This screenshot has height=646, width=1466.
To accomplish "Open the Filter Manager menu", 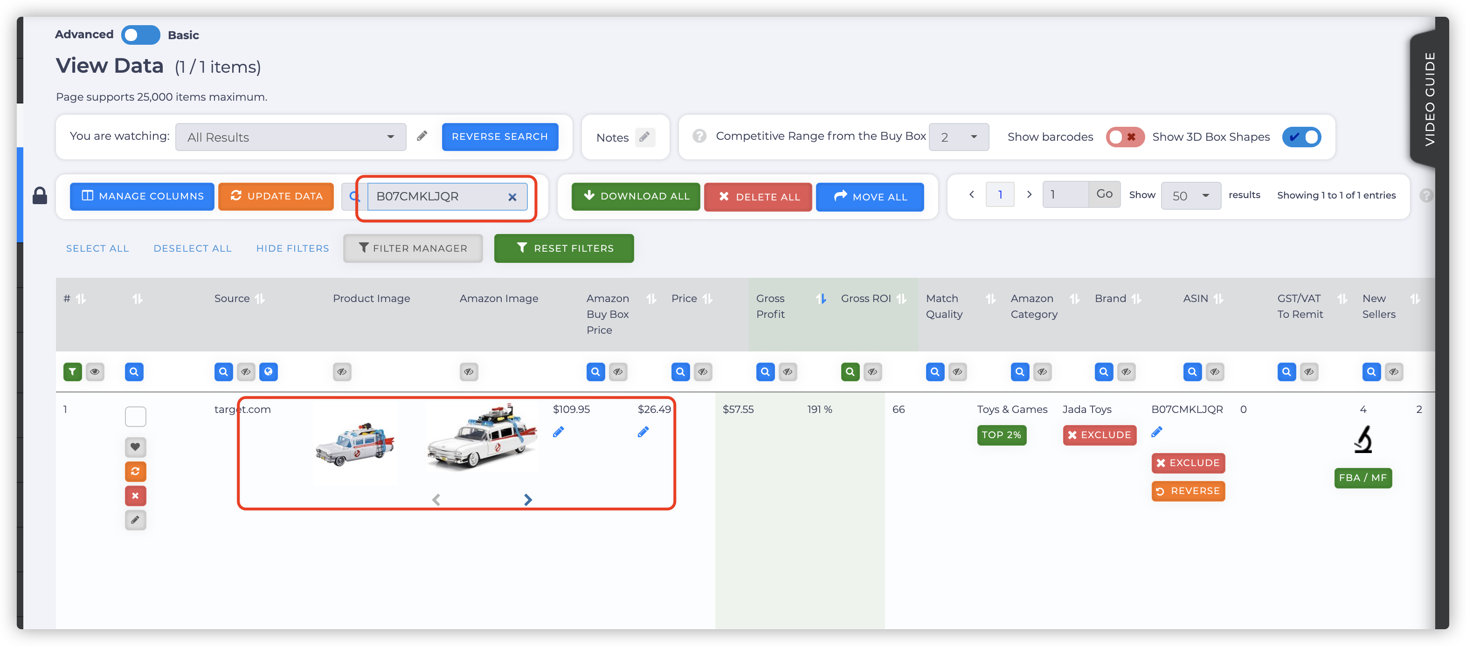I will point(412,248).
